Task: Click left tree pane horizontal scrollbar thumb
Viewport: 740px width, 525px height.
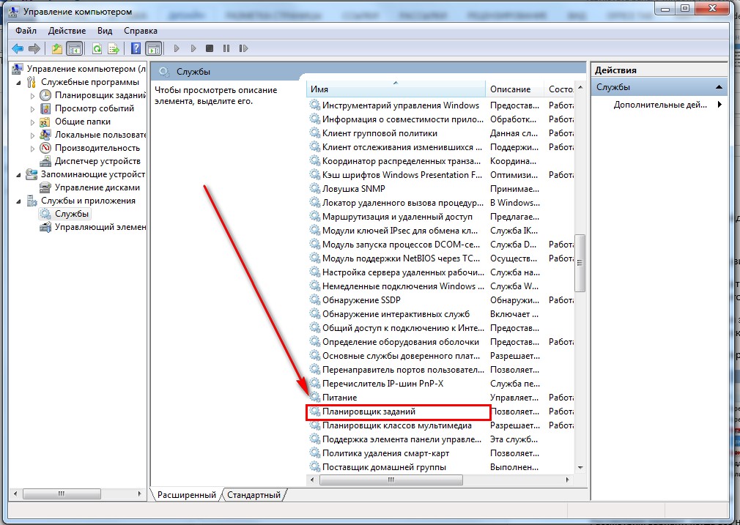Action: click(62, 494)
